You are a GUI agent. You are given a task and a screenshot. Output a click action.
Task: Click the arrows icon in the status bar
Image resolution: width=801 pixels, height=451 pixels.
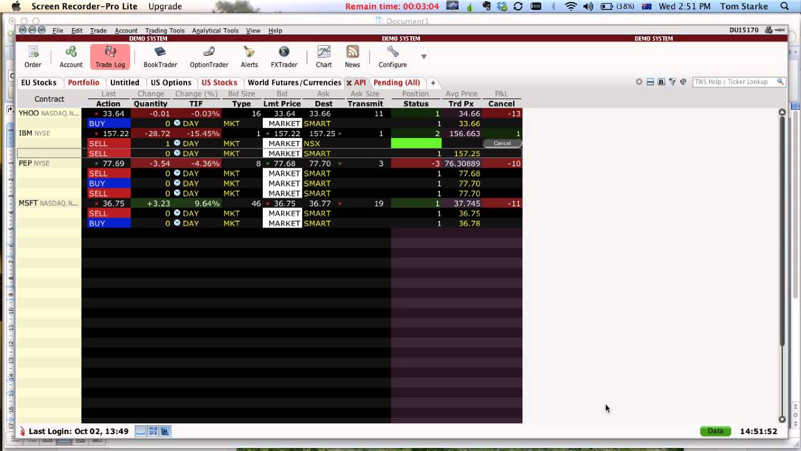pos(153,431)
